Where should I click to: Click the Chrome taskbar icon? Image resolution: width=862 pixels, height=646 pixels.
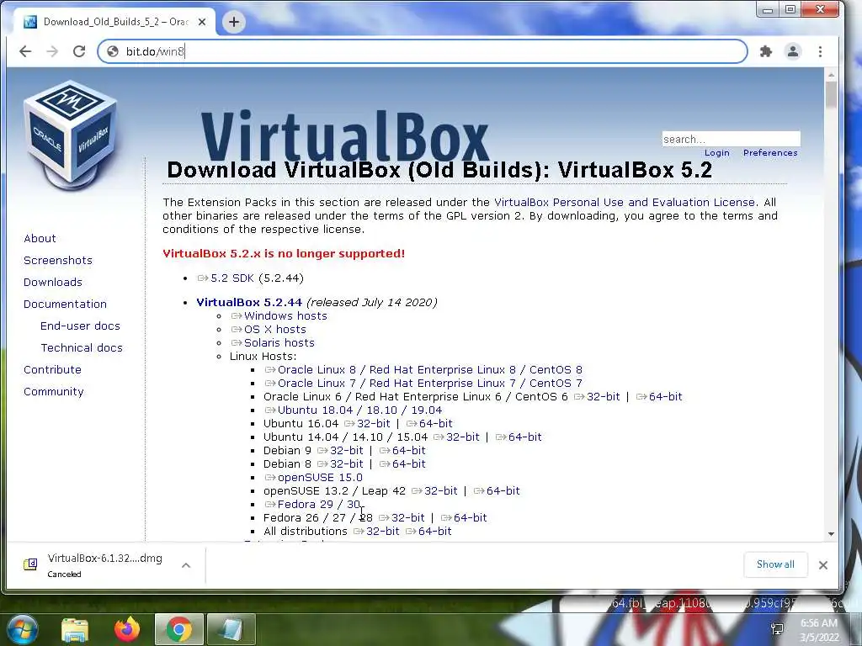tap(179, 629)
